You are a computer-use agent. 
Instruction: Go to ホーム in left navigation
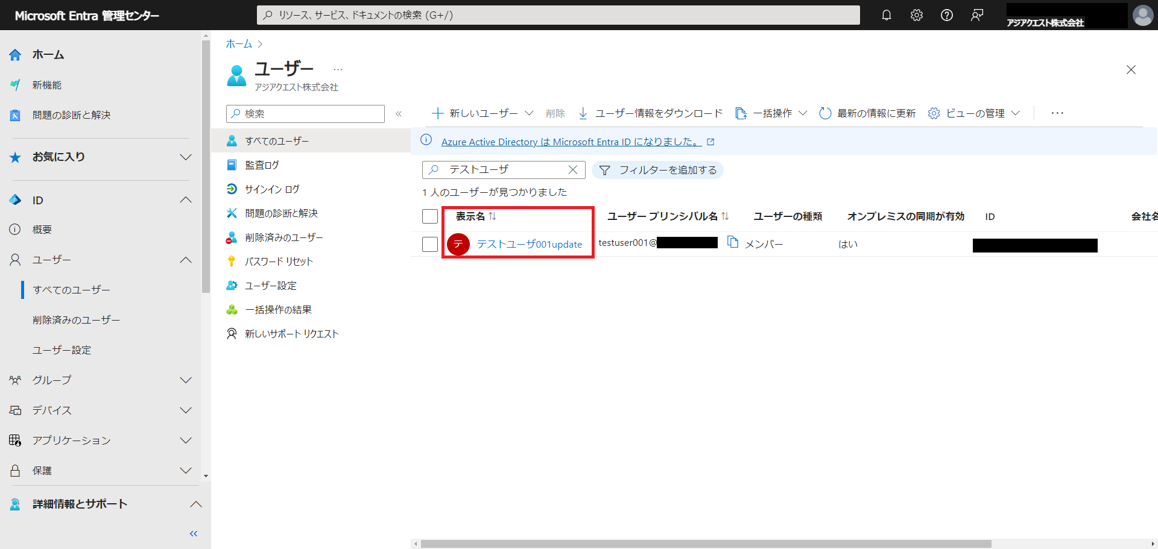tap(48, 55)
